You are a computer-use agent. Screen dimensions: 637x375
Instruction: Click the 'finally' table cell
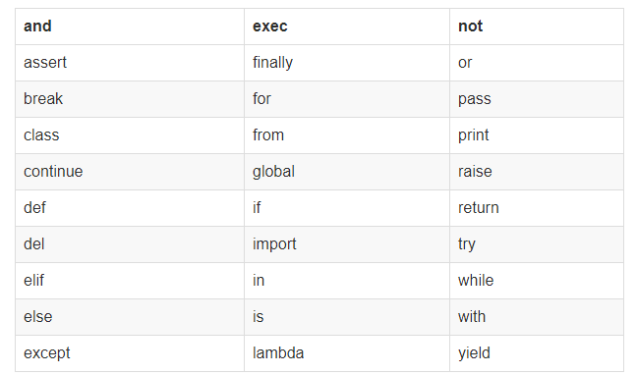pyautogui.click(x=347, y=63)
